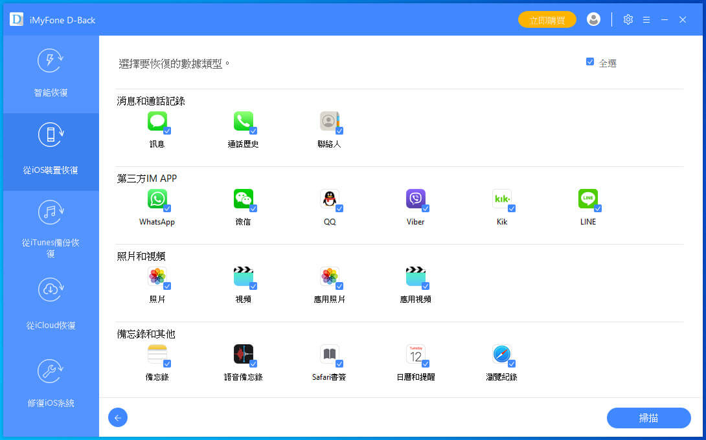Uncheck the LINE checkbox
Viewport: 706px width, 440px height.
coord(598,208)
